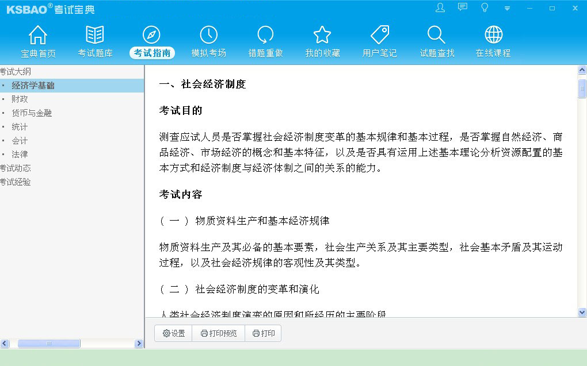Click the lightbulb tips icon
Image resolution: width=587 pixels, height=366 pixels.
(x=485, y=7)
